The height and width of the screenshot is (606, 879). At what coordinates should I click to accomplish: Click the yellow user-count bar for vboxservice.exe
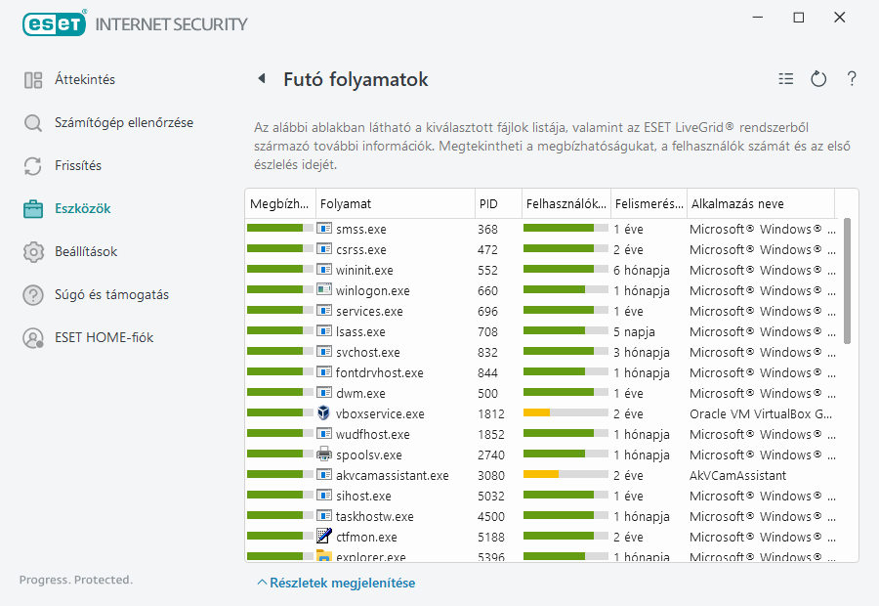point(537,413)
